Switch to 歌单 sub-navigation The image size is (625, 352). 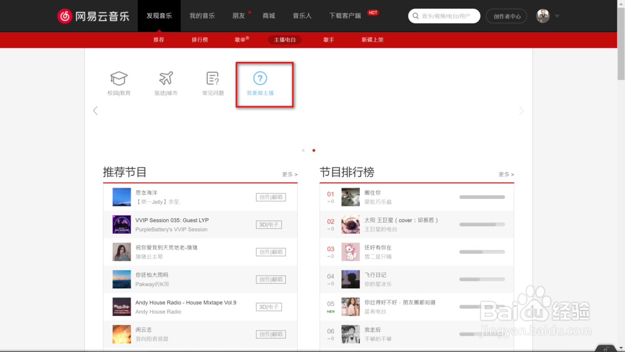click(x=241, y=40)
